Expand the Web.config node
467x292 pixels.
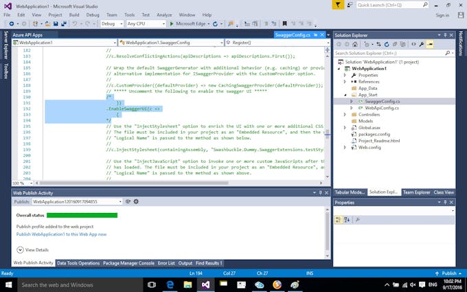pyautogui.click(x=345, y=147)
